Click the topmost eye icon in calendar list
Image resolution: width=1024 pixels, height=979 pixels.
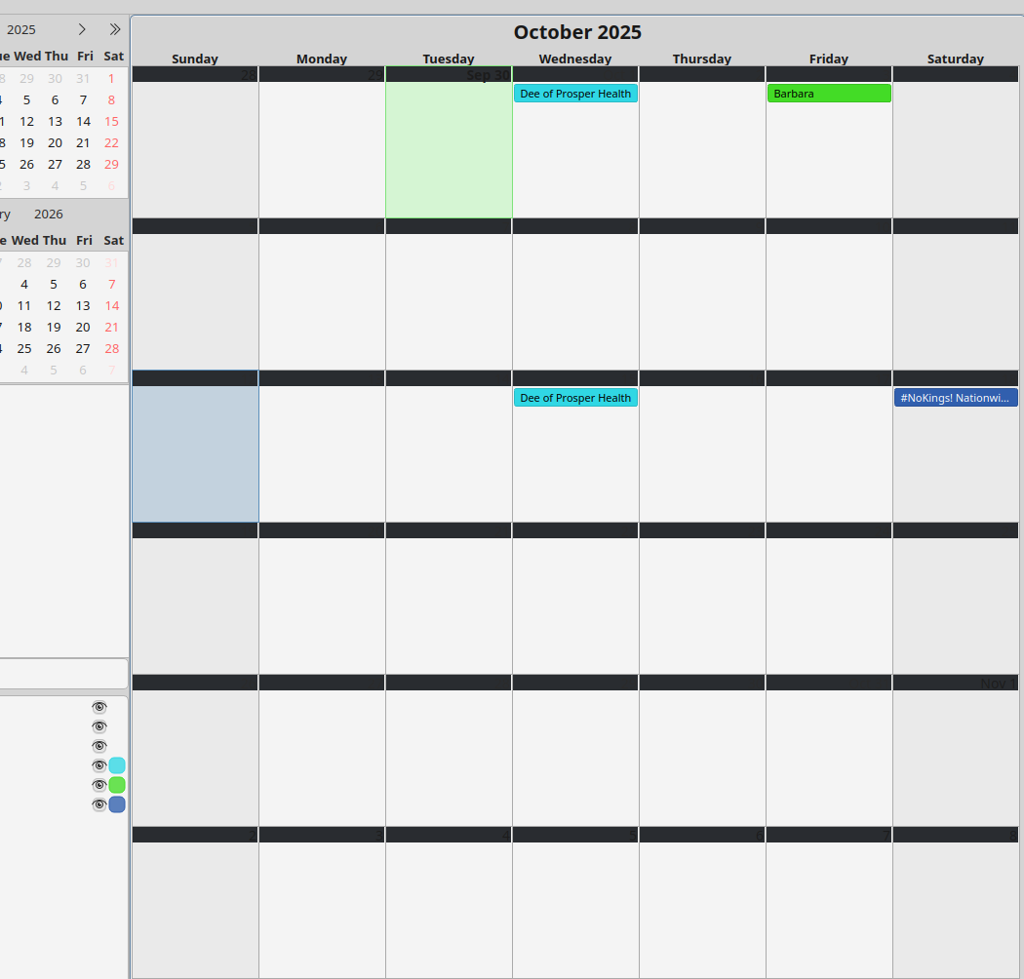pos(98,707)
